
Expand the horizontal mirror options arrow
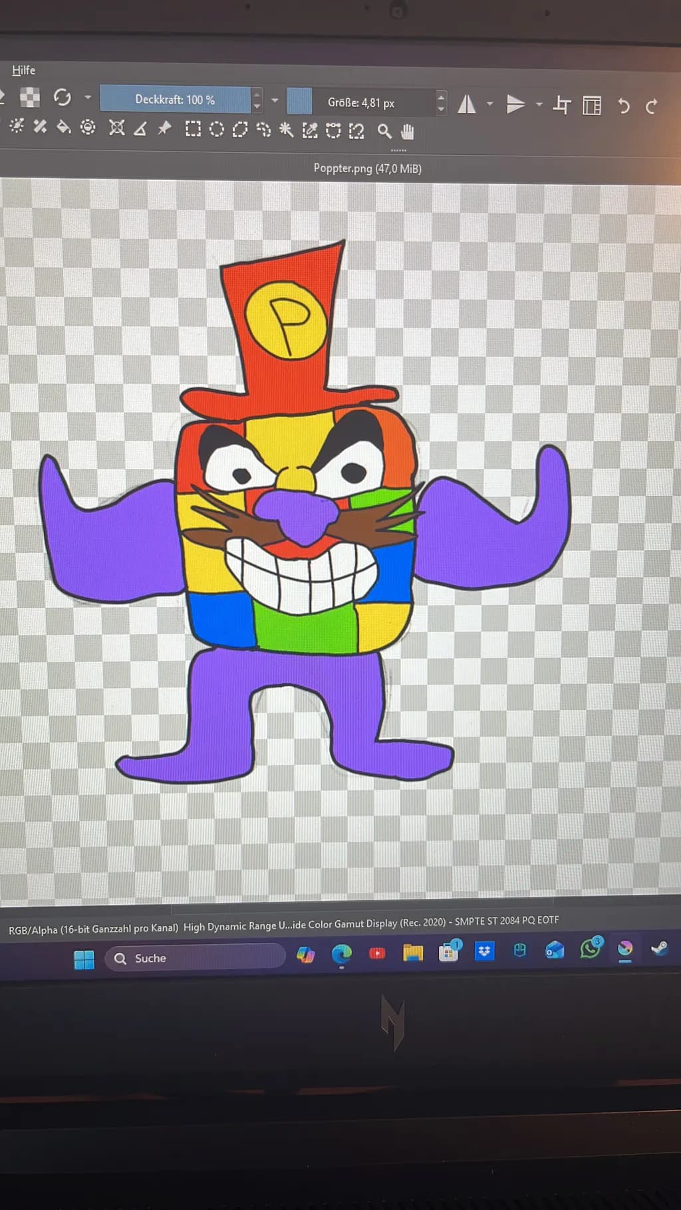(x=490, y=104)
